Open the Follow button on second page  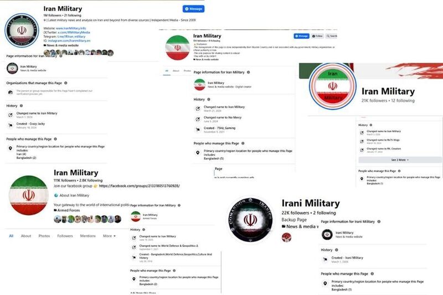pos(317,36)
